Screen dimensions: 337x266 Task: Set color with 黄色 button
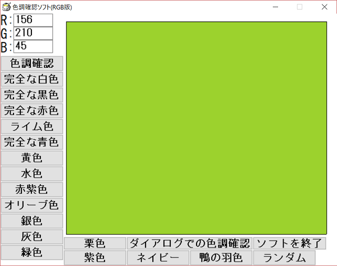pos(32,158)
